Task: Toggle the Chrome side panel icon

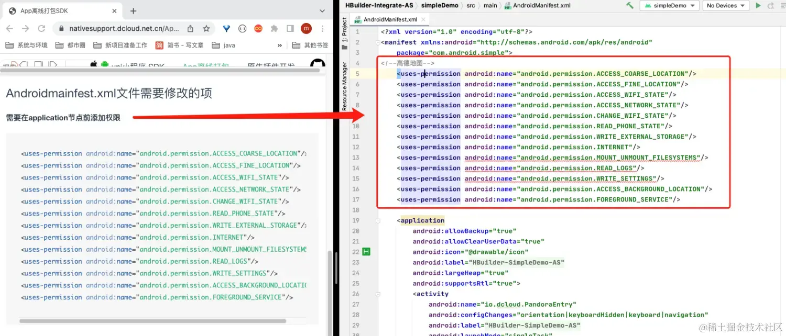Action: click(290, 28)
